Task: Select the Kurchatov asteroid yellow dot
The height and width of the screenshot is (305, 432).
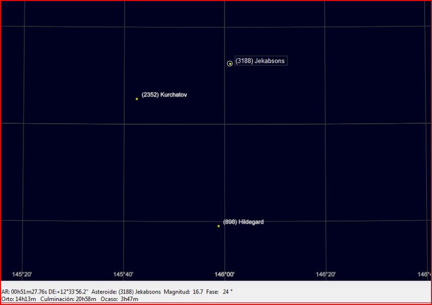Action: (137, 99)
